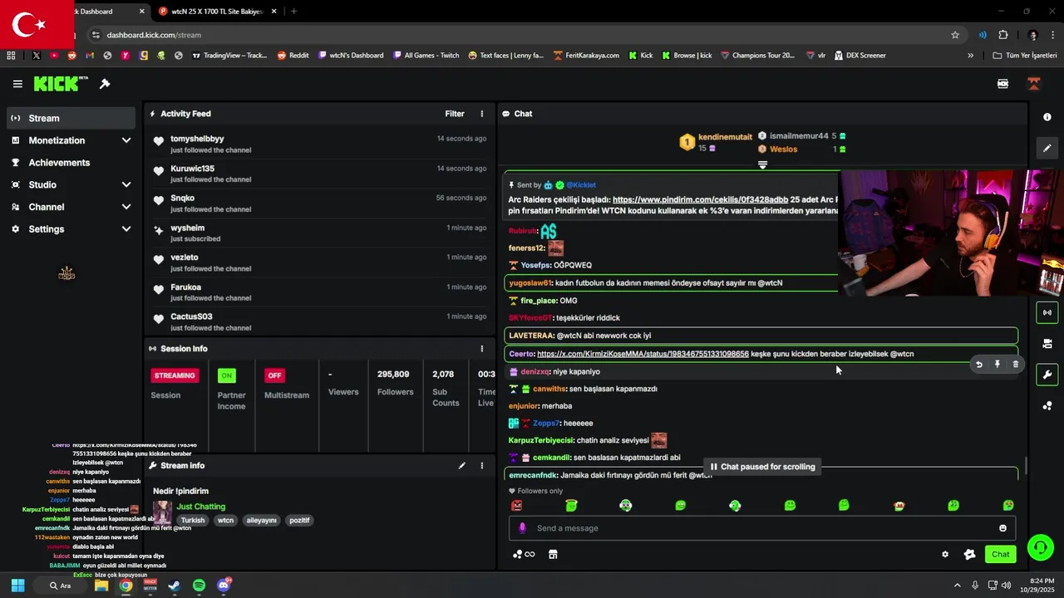Click the broadcast signal icon in the right sidebar
1064x598 pixels.
pyautogui.click(x=1047, y=313)
